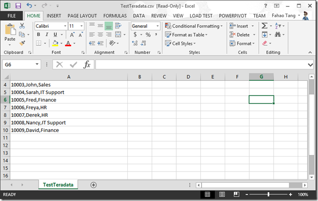Switch to the FORMULAS tab
Image resolution: width=318 pixels, height=201 pixels.
click(115, 16)
